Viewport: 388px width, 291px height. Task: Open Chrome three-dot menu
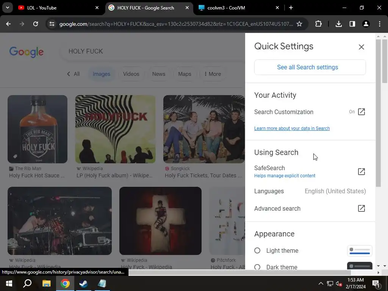[x=380, y=24]
